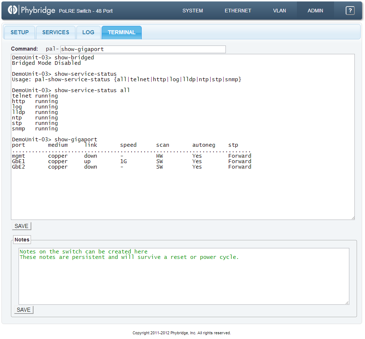Switch to the SETUP tab
This screenshot has width=365, height=339.
tap(20, 32)
